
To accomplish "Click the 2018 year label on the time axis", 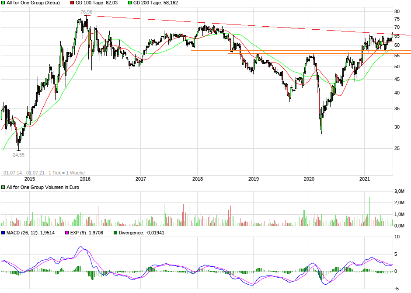I will [198, 179].
